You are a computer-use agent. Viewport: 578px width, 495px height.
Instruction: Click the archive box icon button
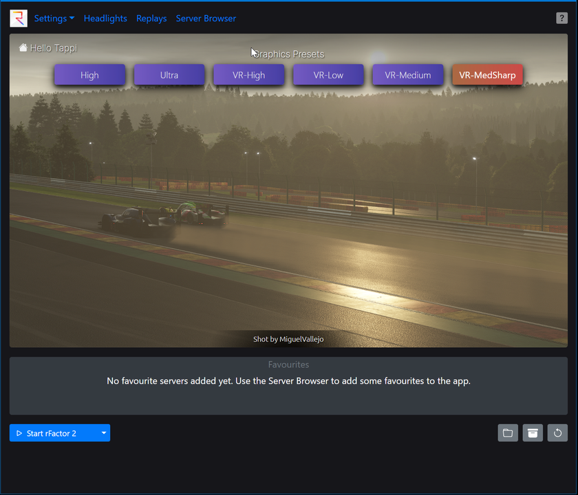point(533,432)
